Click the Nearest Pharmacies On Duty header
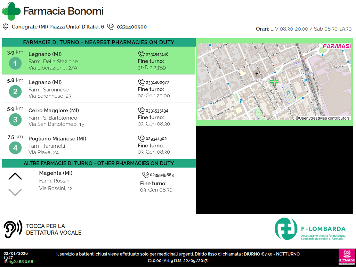The height and width of the screenshot is (267, 356). point(99,42)
